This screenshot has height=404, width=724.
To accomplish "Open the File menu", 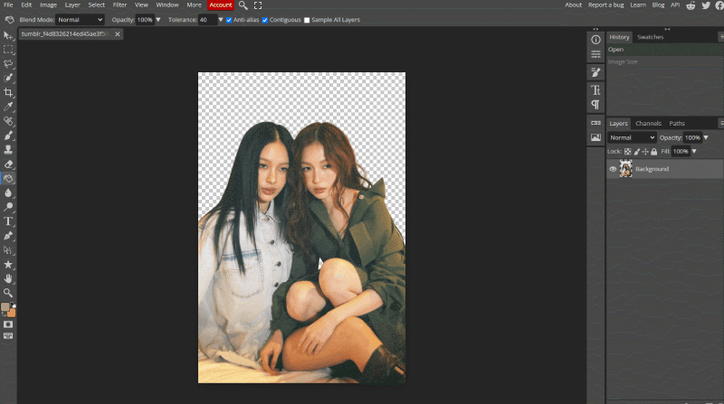I will click(8, 5).
